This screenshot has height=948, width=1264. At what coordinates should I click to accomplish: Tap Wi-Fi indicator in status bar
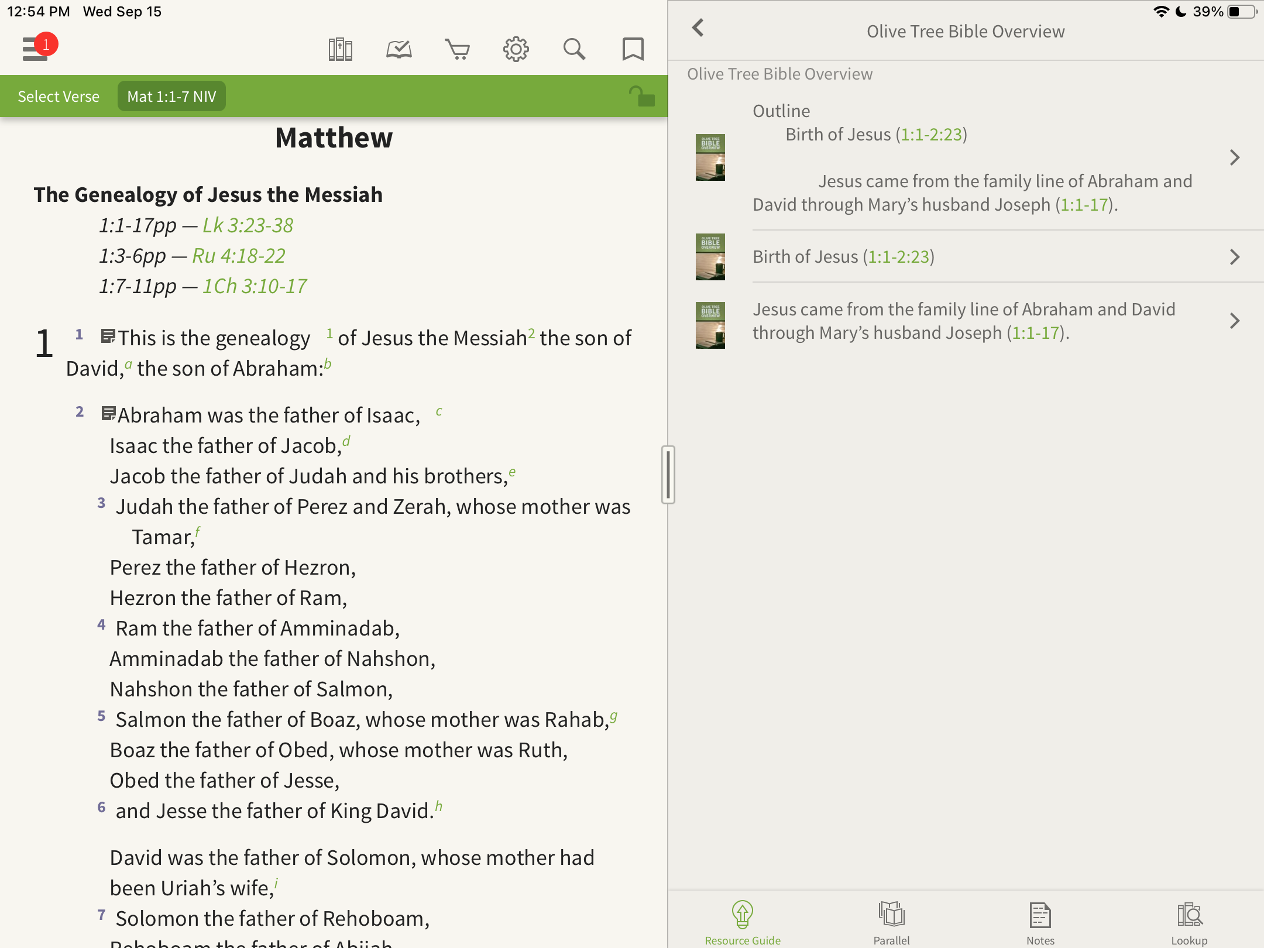tap(1161, 12)
